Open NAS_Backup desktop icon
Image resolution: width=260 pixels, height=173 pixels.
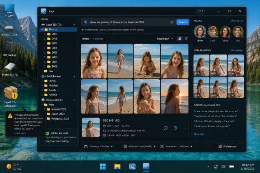(9, 49)
